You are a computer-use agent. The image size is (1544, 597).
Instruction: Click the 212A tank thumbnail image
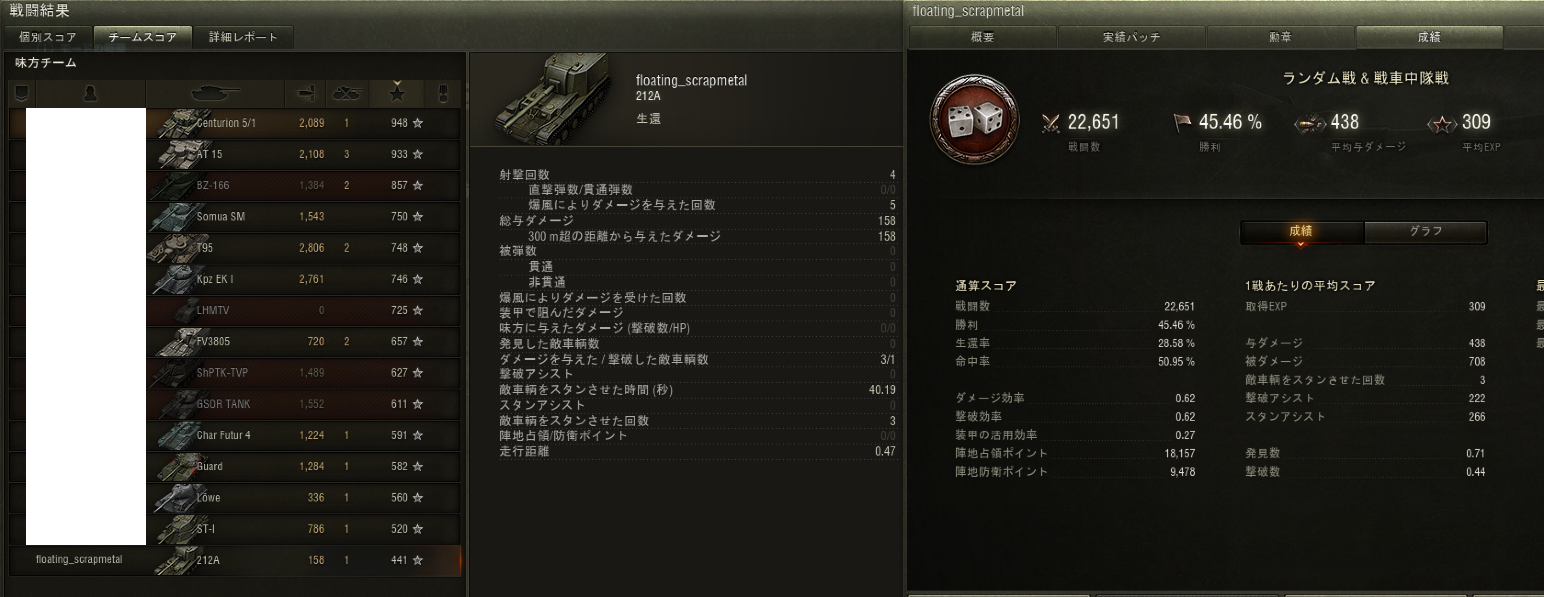pyautogui.click(x=553, y=99)
